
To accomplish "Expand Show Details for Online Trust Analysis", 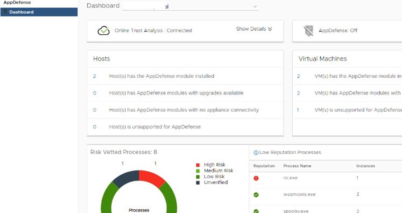I will (x=254, y=29).
